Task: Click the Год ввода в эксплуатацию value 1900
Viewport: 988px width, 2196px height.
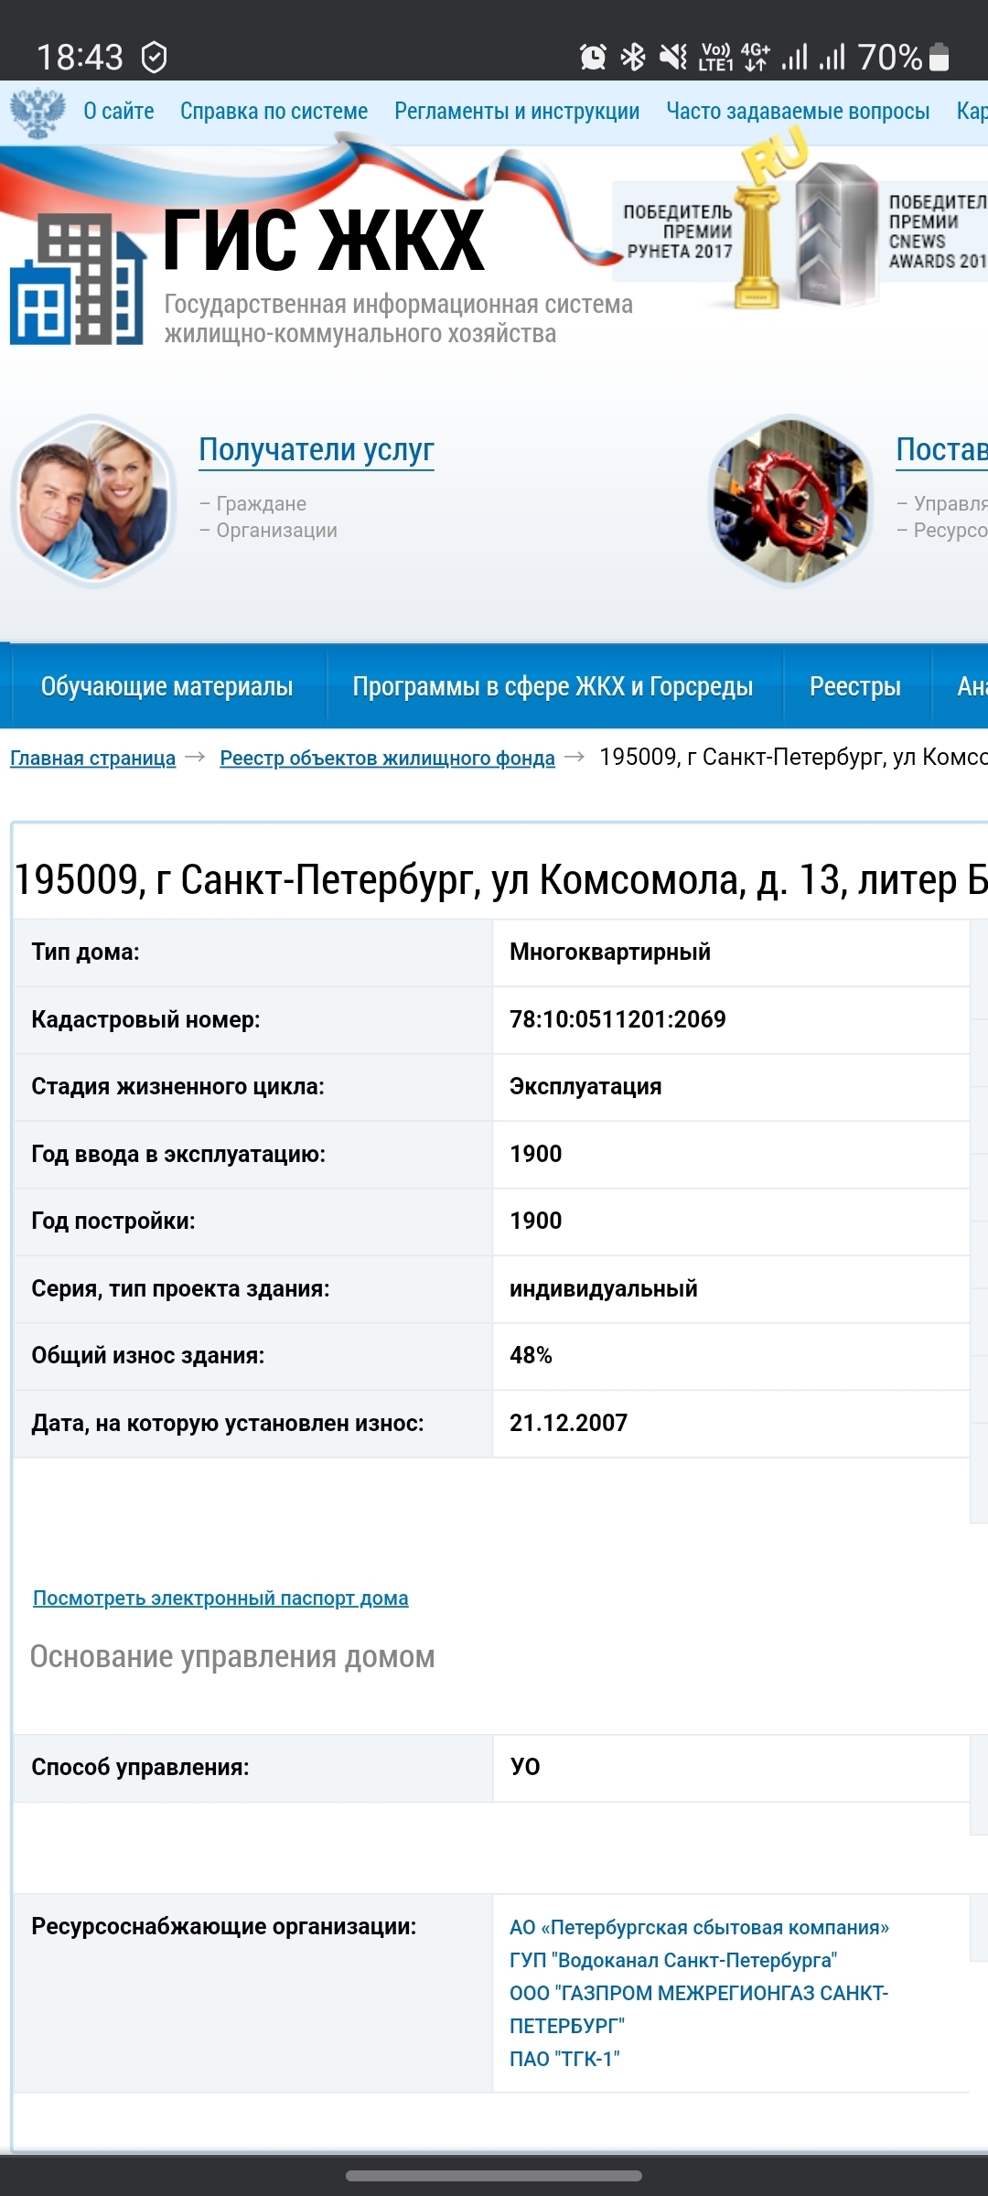Action: (x=536, y=1154)
